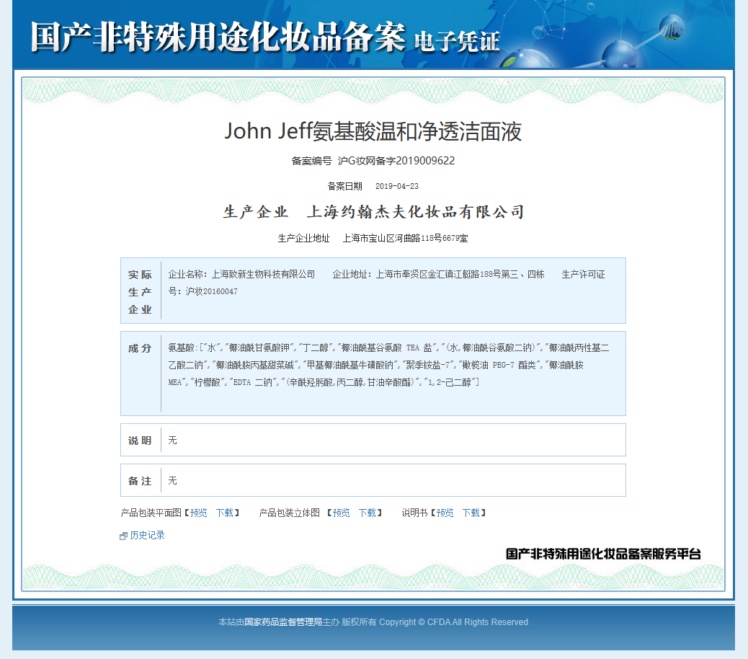Image resolution: width=748 pixels, height=659 pixels.
Task: Click the address 上海市奉贤区金汇镇江艇路188号
Action: (x=438, y=275)
